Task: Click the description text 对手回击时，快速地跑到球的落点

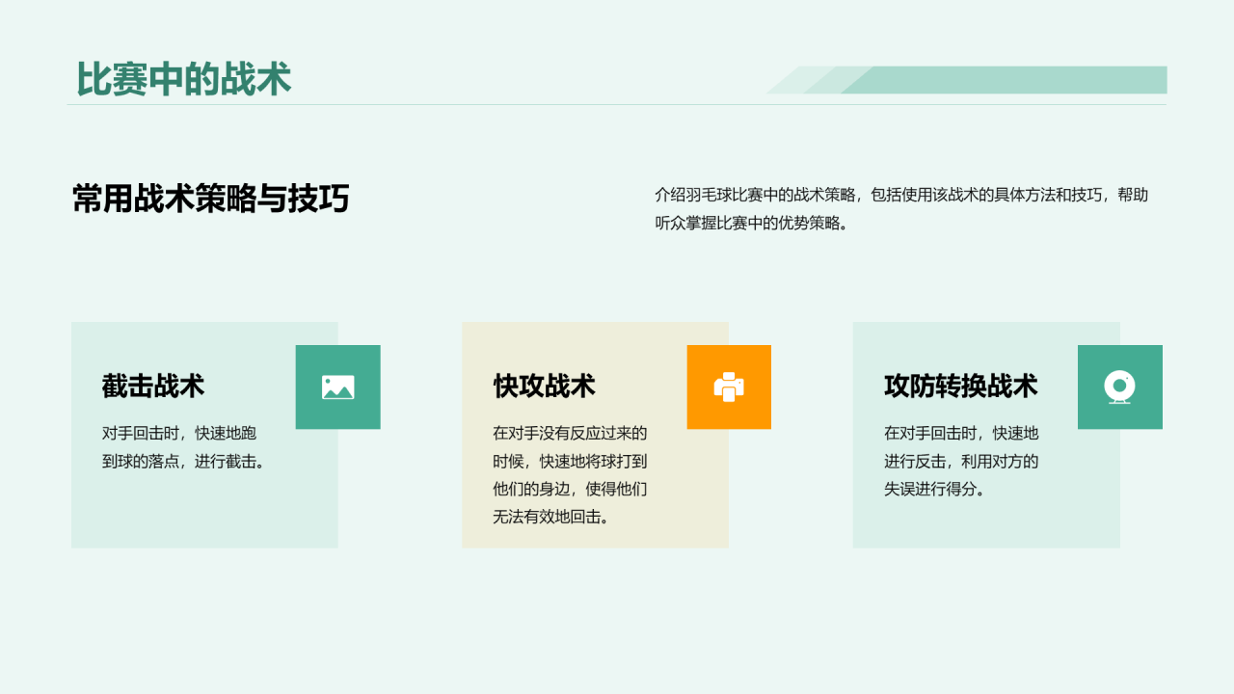Action: [x=185, y=447]
